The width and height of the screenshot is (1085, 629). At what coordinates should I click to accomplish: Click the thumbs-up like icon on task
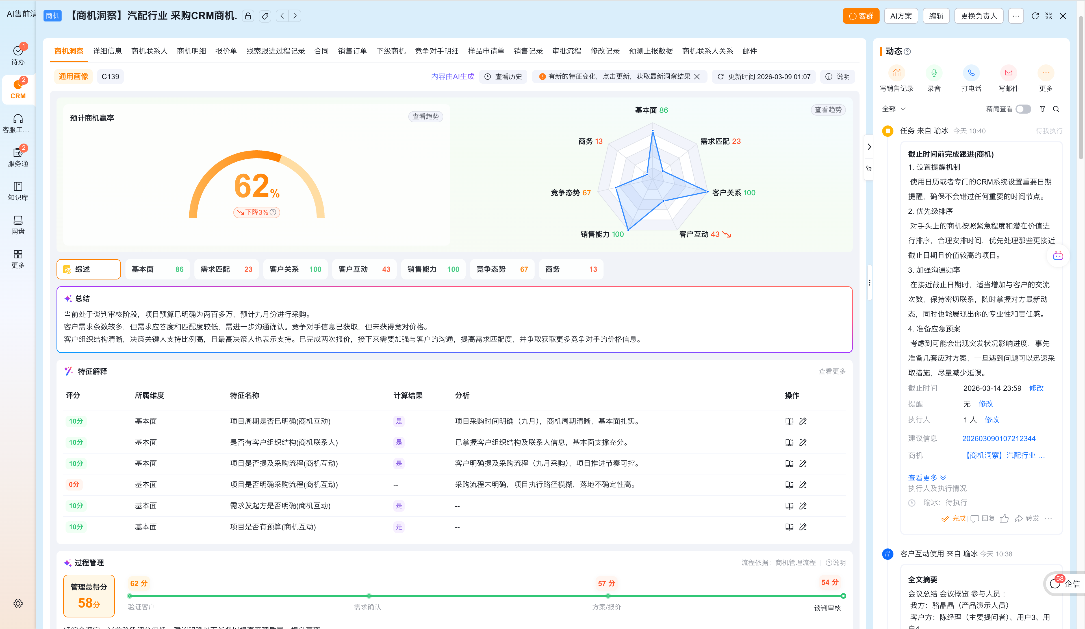point(1004,518)
